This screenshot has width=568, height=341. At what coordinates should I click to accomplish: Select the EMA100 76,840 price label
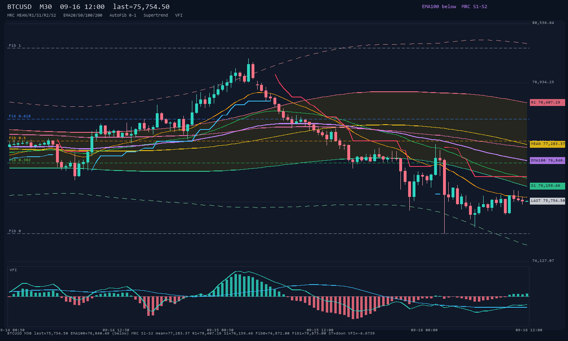(x=547, y=160)
